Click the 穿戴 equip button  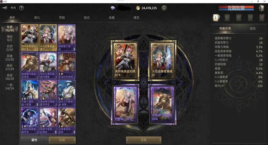point(144,140)
